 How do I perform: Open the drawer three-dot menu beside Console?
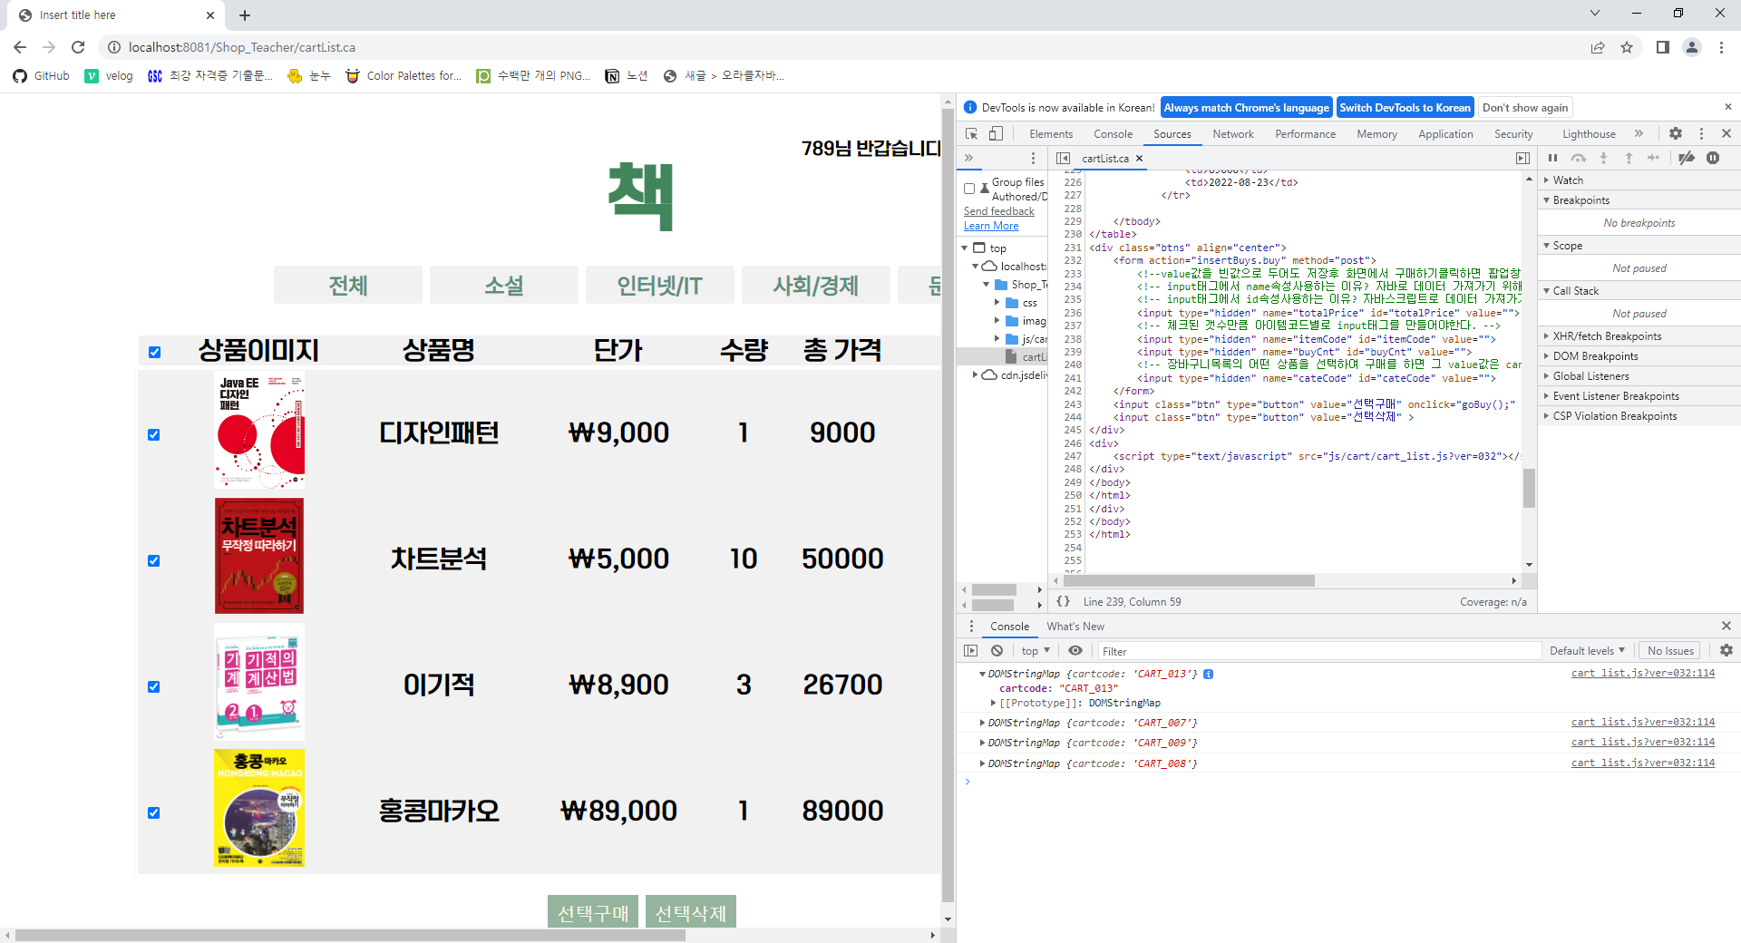click(971, 626)
